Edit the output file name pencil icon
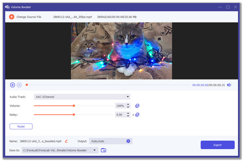This screenshot has height=161, width=243. pyautogui.click(x=66, y=141)
